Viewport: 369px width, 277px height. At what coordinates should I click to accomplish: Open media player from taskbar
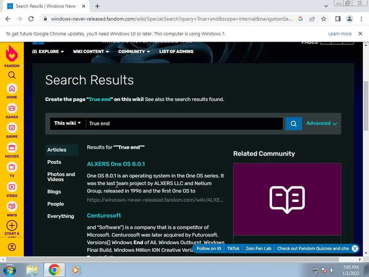[76, 270]
